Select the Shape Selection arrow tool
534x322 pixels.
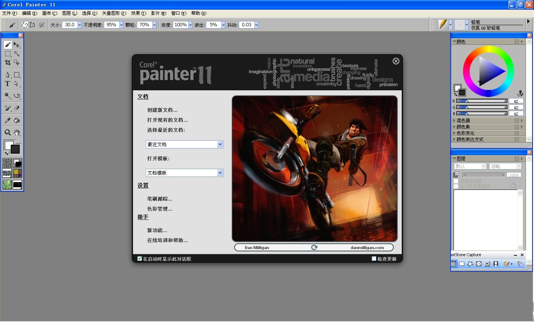(x=17, y=84)
